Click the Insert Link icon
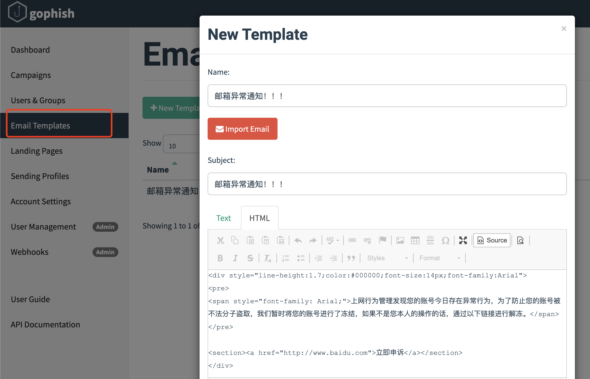 point(352,240)
